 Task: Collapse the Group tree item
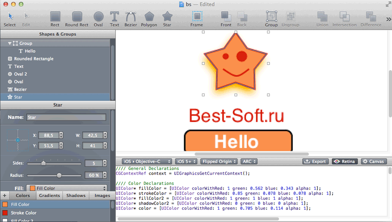click(10, 44)
